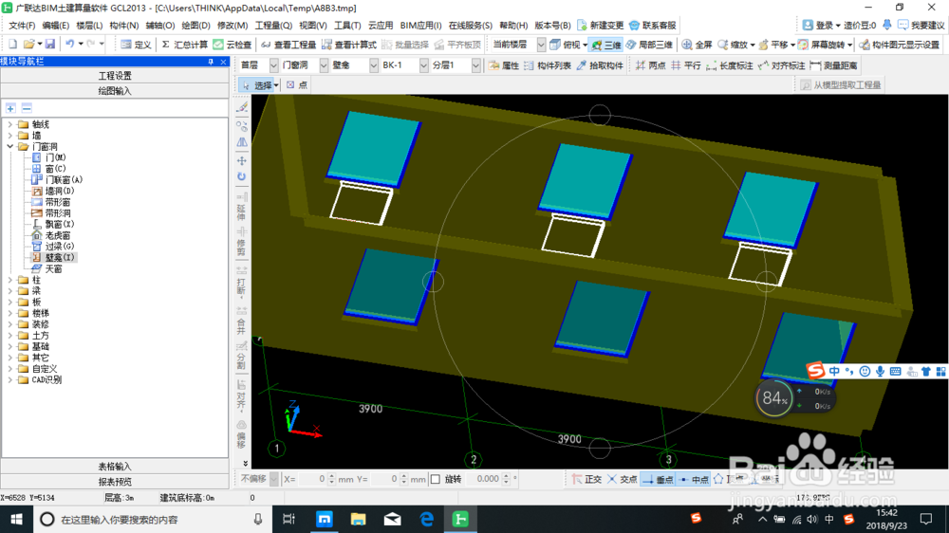Toggle 垂点 perpendicular snap
The width and height of the screenshot is (949, 533).
click(x=658, y=479)
